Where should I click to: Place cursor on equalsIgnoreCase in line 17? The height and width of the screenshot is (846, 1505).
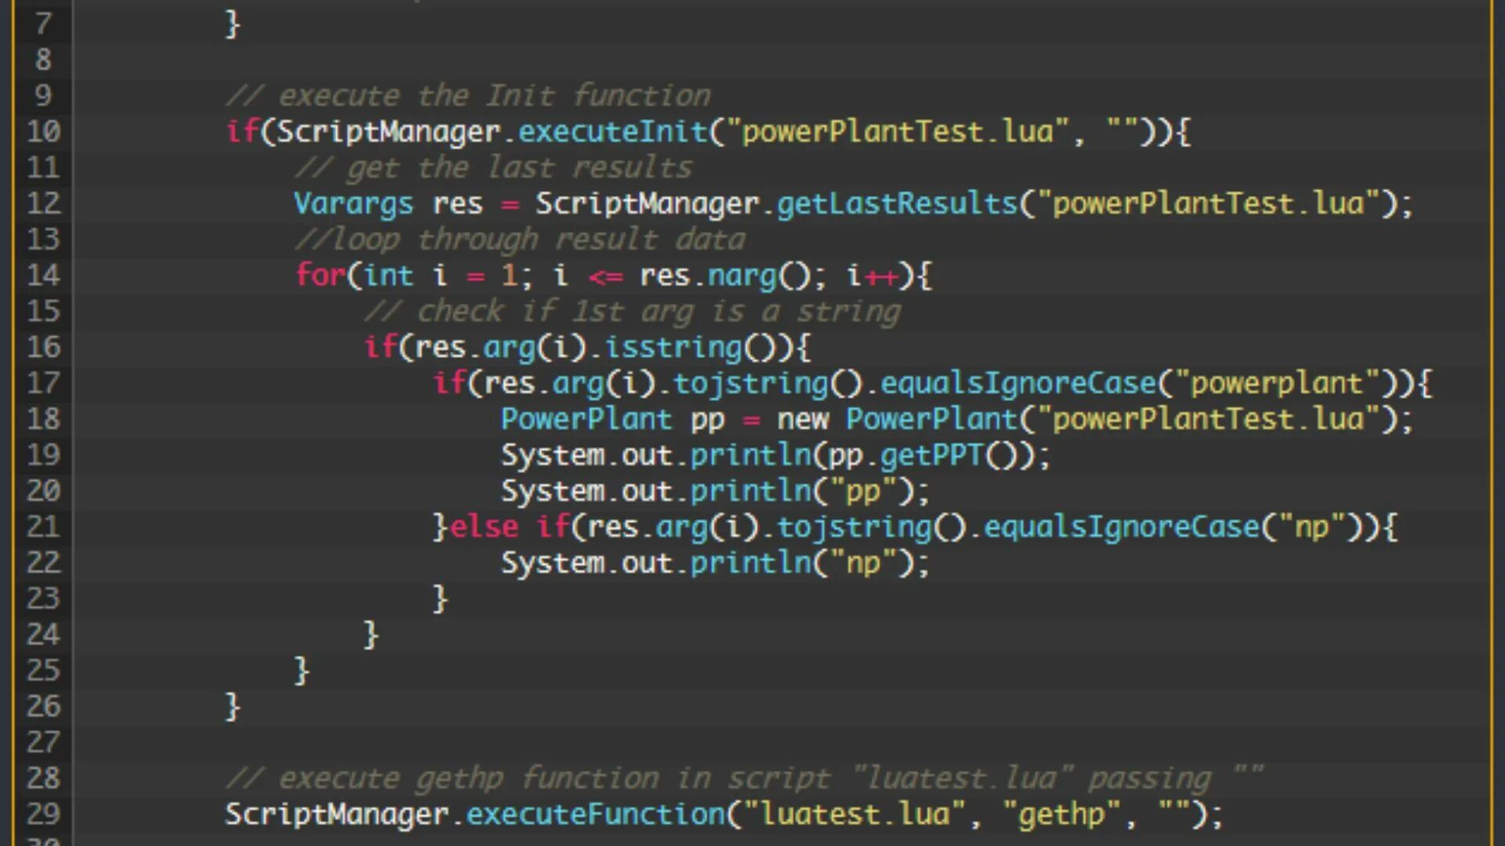tap(1017, 384)
